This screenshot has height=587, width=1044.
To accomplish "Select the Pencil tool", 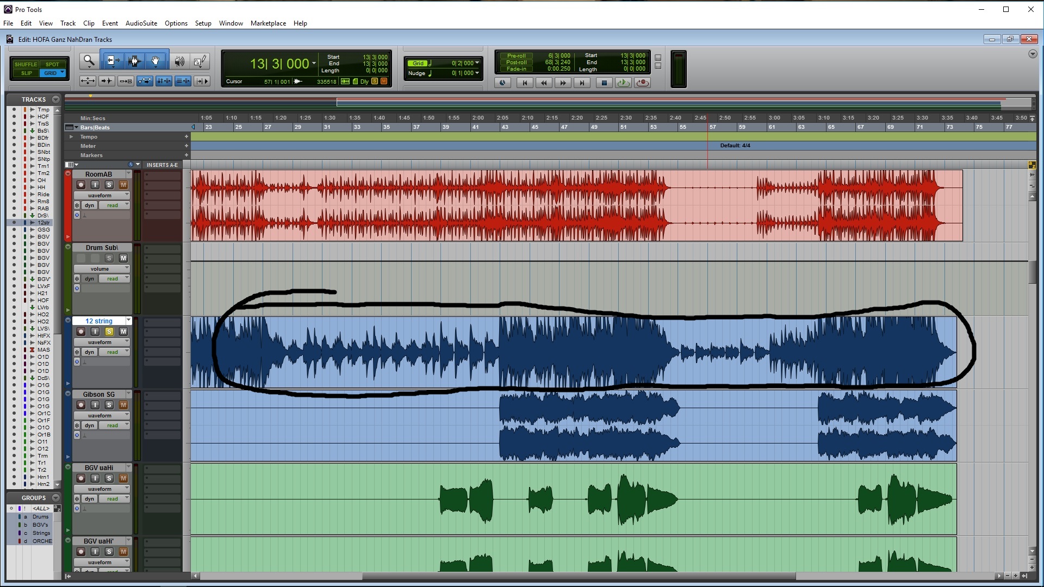I will coord(200,61).
